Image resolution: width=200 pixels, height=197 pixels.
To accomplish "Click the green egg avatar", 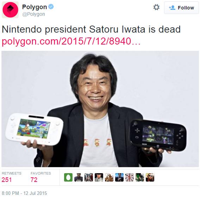I will click(68, 177).
